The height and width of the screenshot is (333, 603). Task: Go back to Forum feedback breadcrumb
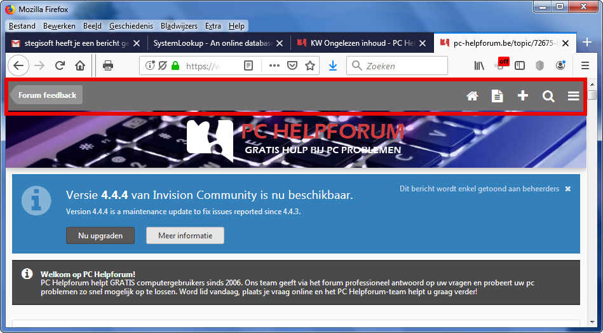[x=46, y=95]
